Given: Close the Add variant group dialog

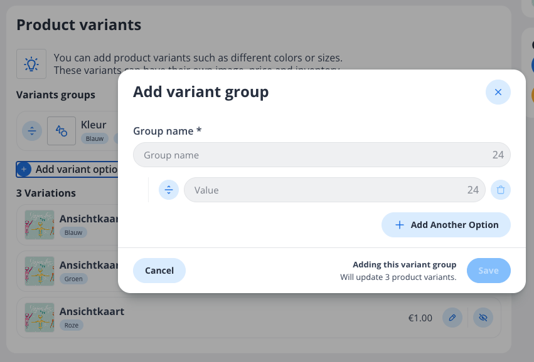Looking at the screenshot, I should tap(498, 92).
